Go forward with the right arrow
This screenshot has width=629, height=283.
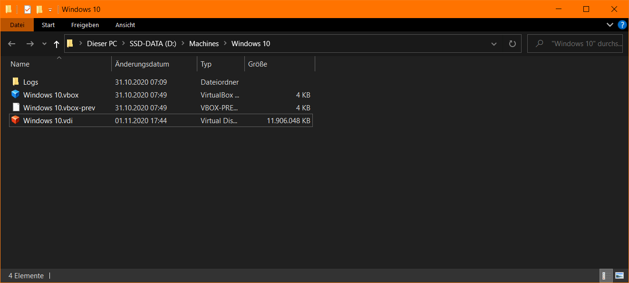tap(30, 44)
